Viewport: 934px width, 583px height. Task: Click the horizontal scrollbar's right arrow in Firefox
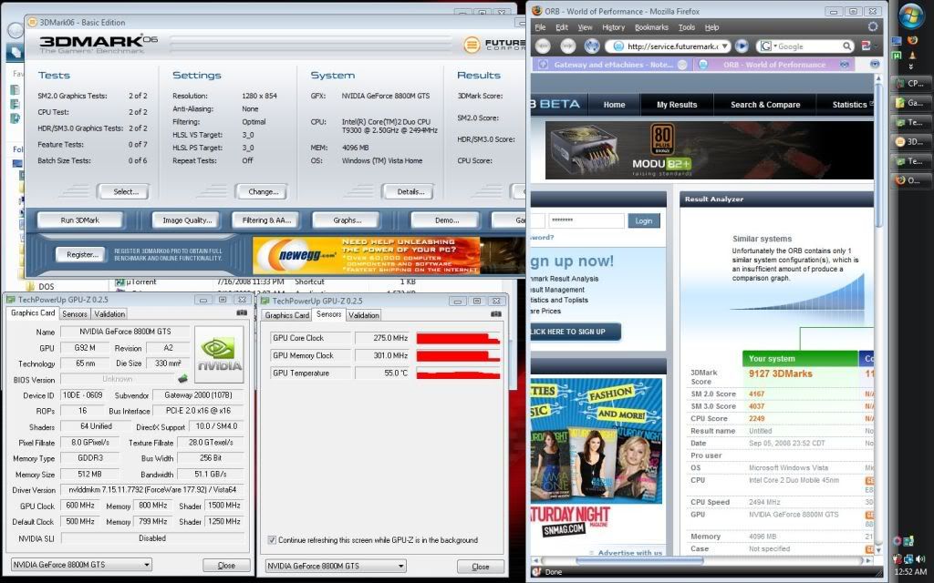[x=867, y=560]
